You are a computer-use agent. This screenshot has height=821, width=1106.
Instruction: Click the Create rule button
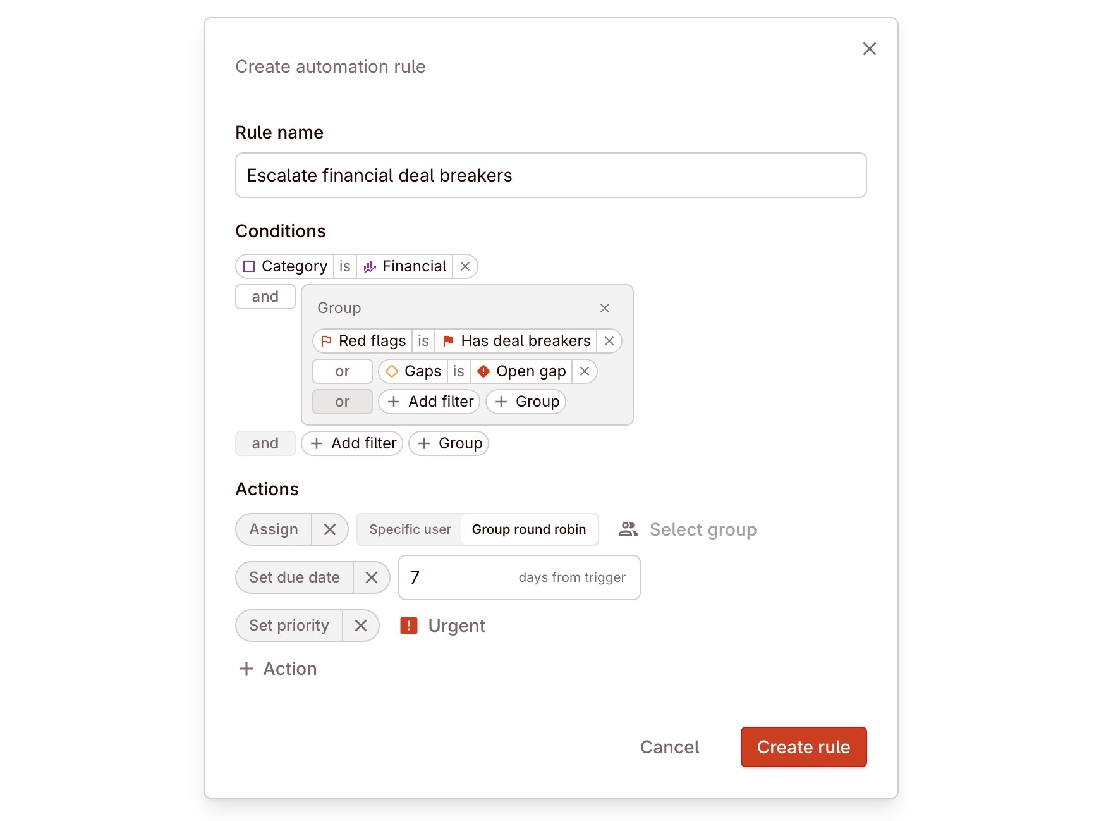pyautogui.click(x=803, y=747)
